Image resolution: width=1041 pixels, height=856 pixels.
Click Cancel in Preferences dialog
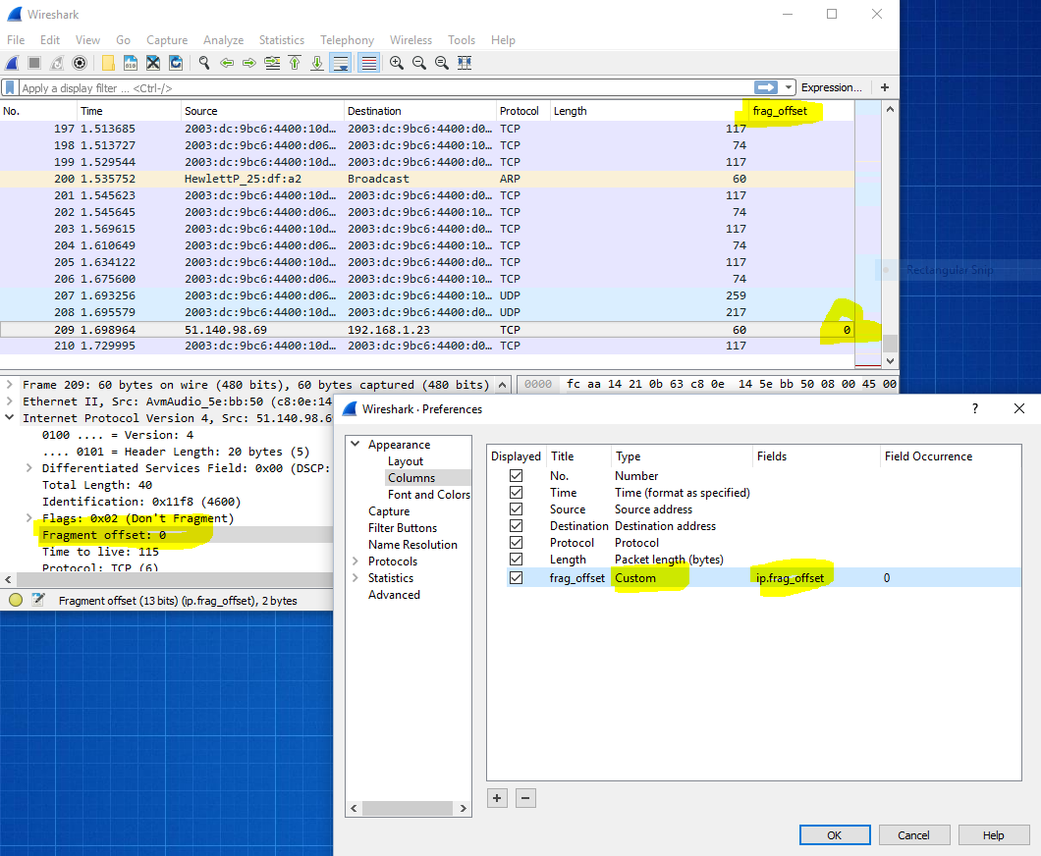point(913,834)
